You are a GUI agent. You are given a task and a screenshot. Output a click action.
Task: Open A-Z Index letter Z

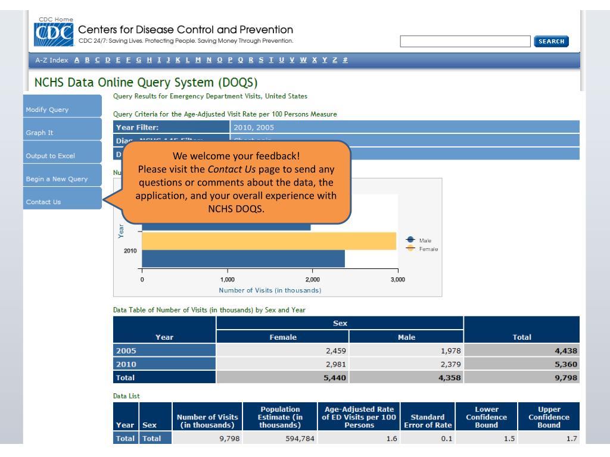335,60
